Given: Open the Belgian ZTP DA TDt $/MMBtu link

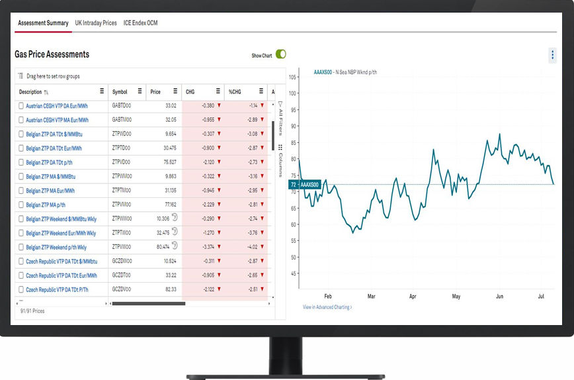Looking at the screenshot, I should click(58, 134).
